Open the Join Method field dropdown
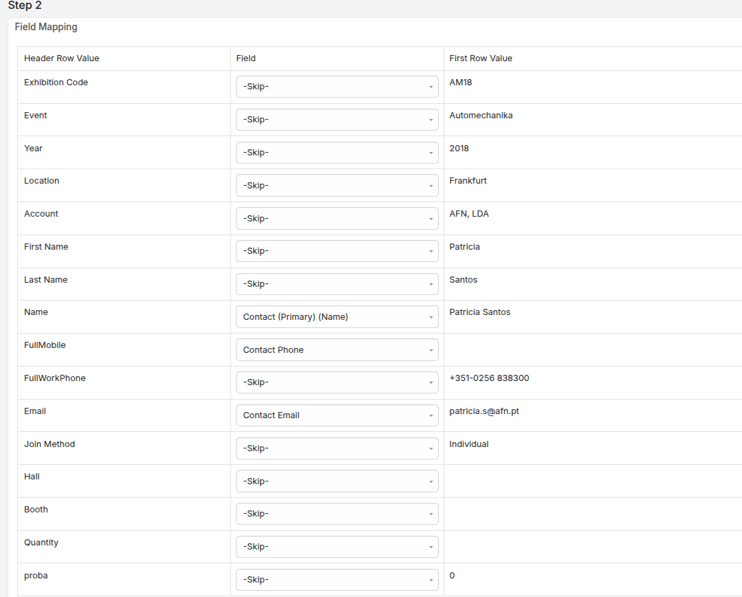 (x=337, y=448)
